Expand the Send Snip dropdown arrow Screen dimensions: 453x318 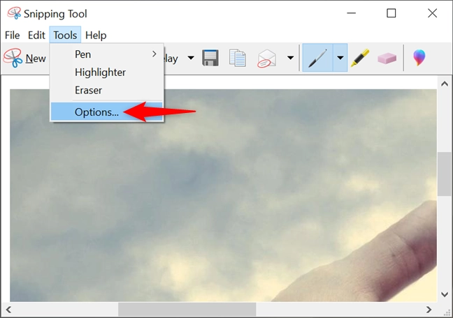pyautogui.click(x=290, y=58)
